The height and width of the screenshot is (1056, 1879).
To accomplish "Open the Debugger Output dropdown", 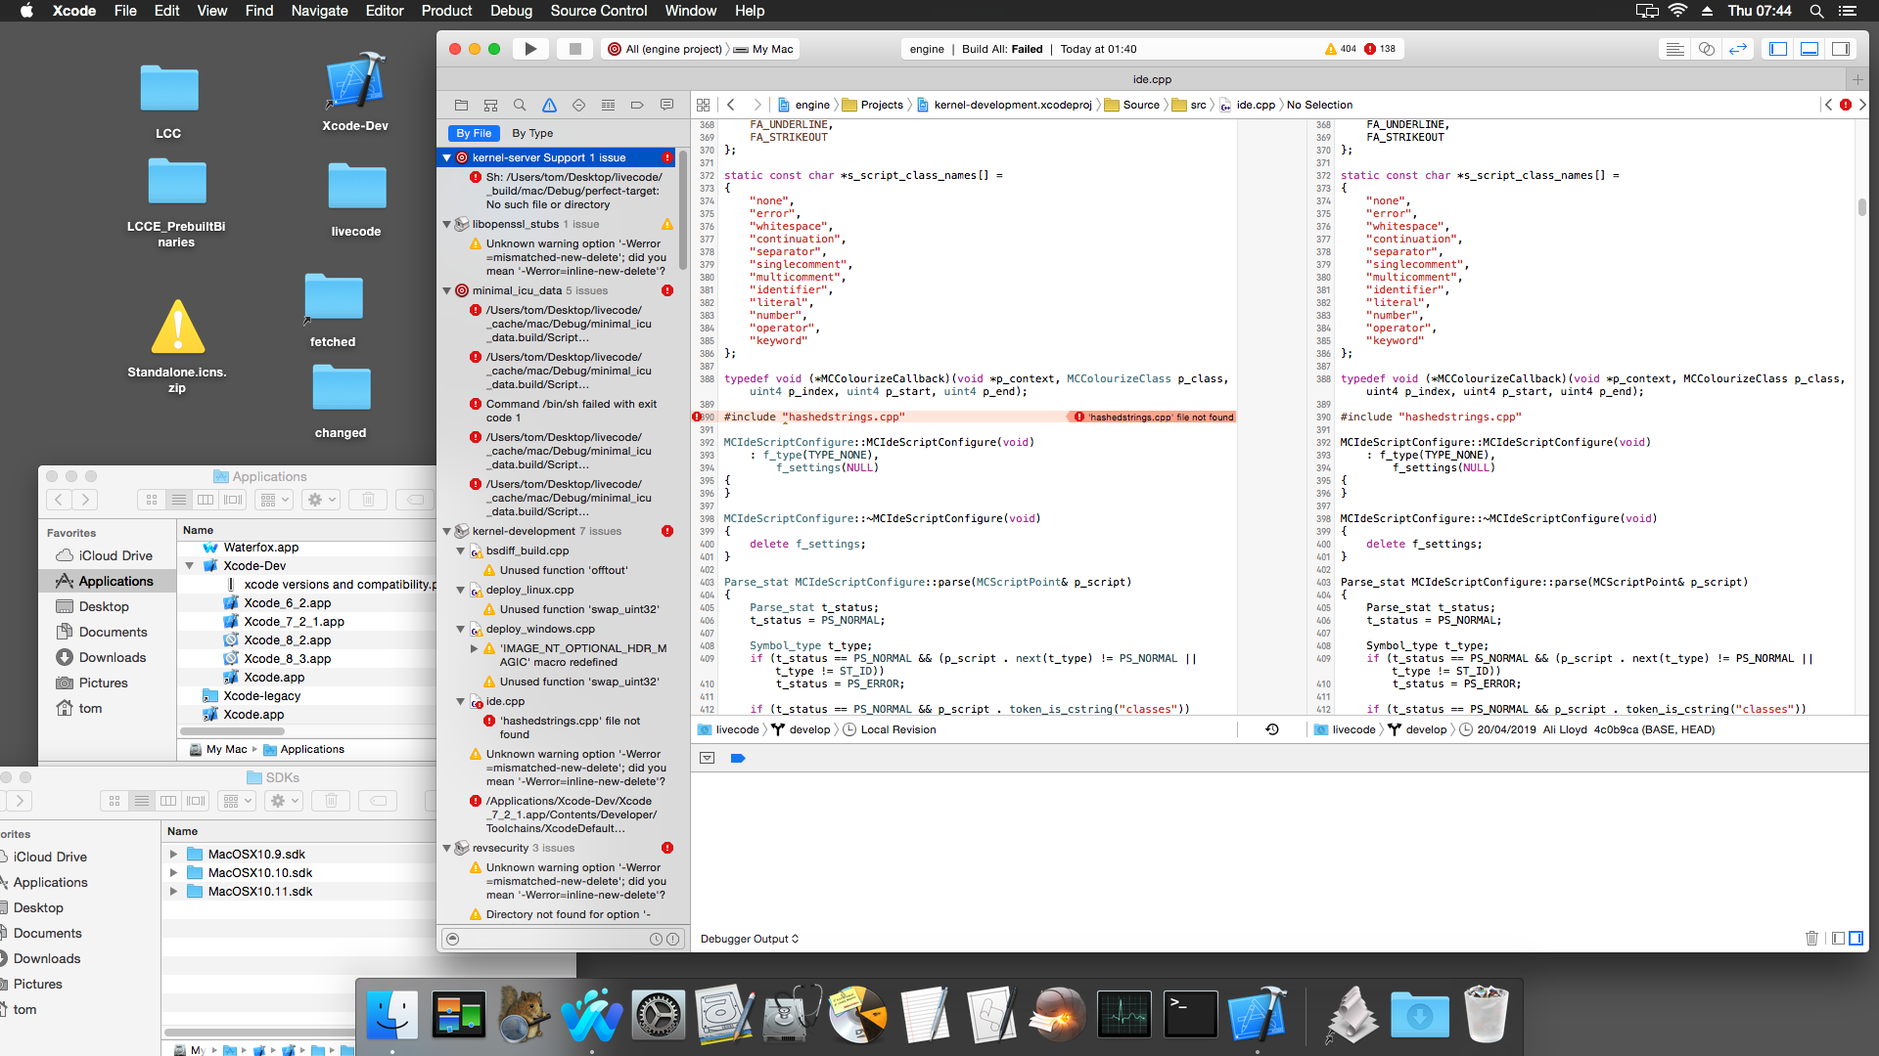I will 750,939.
